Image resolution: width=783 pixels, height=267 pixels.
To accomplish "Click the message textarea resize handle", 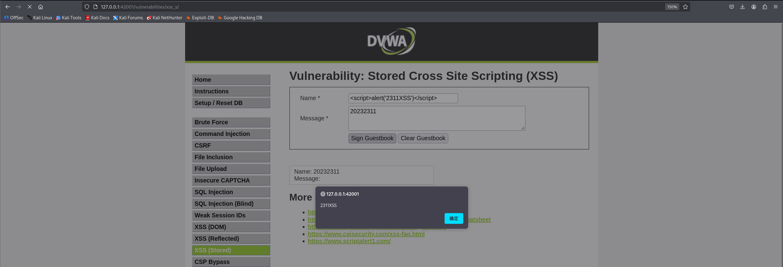I will coord(523,128).
